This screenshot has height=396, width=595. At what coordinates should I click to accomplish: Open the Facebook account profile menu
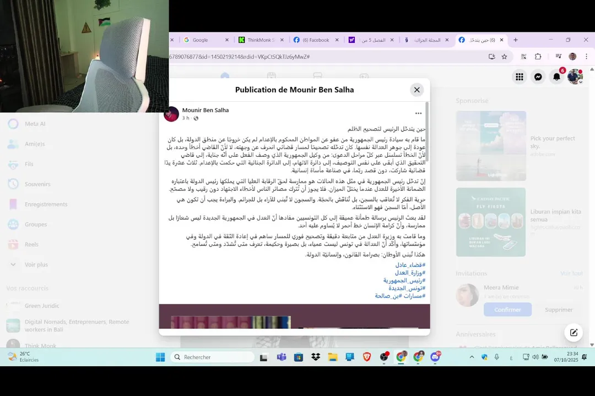tap(575, 77)
